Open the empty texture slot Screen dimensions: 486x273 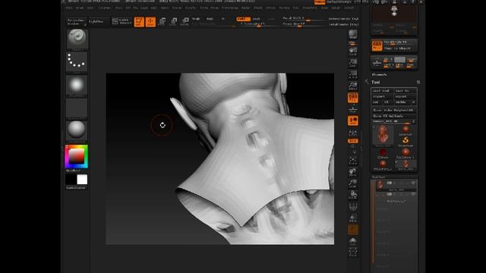pos(77,108)
